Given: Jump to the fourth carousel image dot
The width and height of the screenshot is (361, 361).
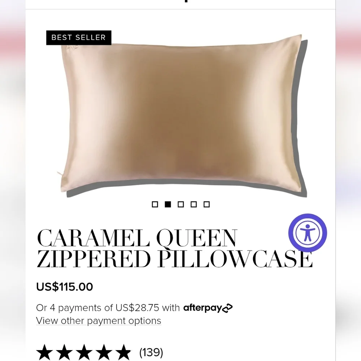Looking at the screenshot, I should (193, 204).
